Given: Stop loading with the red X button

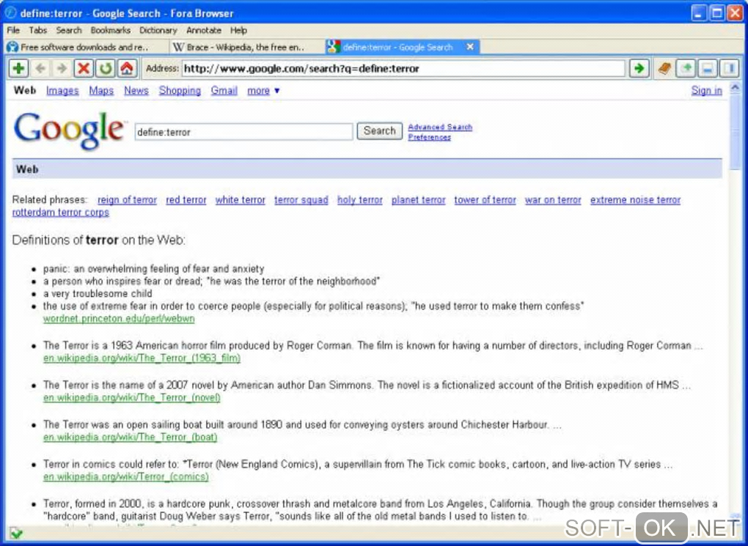Looking at the screenshot, I should [84, 69].
